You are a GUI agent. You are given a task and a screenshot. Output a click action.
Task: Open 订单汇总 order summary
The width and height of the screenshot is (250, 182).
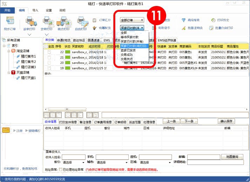click(102, 20)
